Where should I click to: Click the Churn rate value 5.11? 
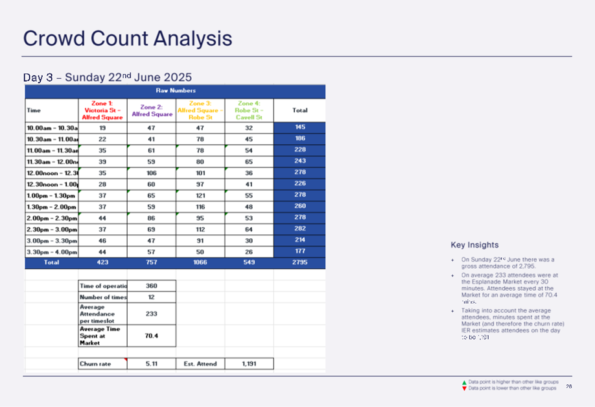[152, 364]
